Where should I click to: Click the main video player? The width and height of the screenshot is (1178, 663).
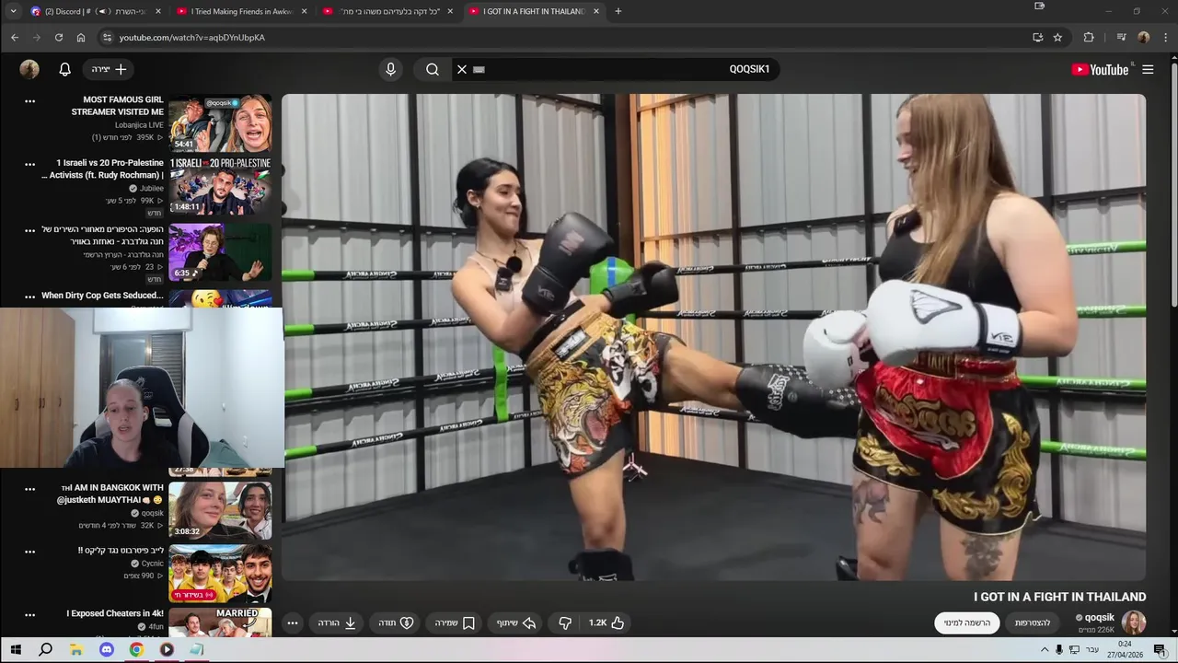pos(713,337)
